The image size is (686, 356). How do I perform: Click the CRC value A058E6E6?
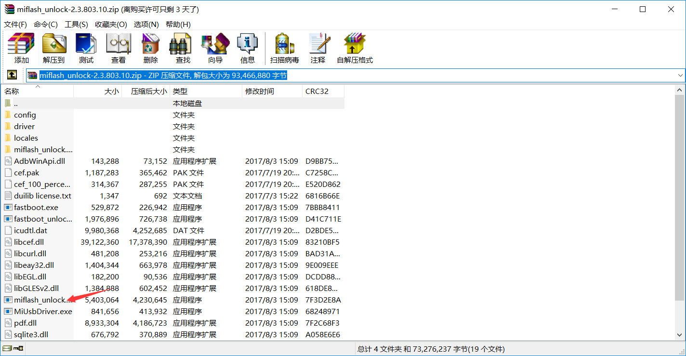point(322,334)
